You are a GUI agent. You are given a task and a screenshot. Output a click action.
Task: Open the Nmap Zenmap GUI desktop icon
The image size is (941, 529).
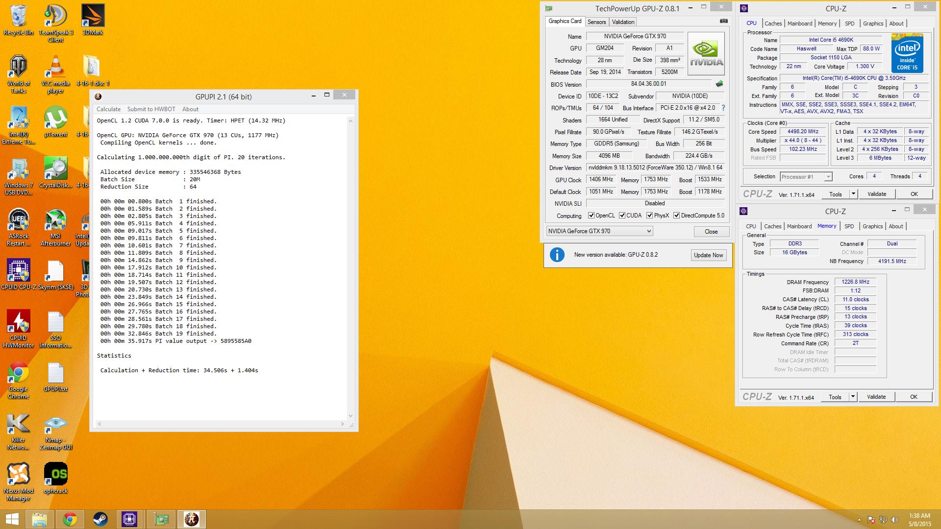point(55,431)
